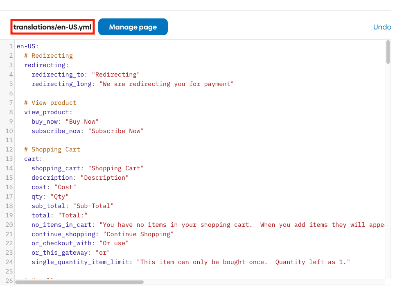Click the key "view_product:"
Screen dimensions: 404x296
click(48, 112)
